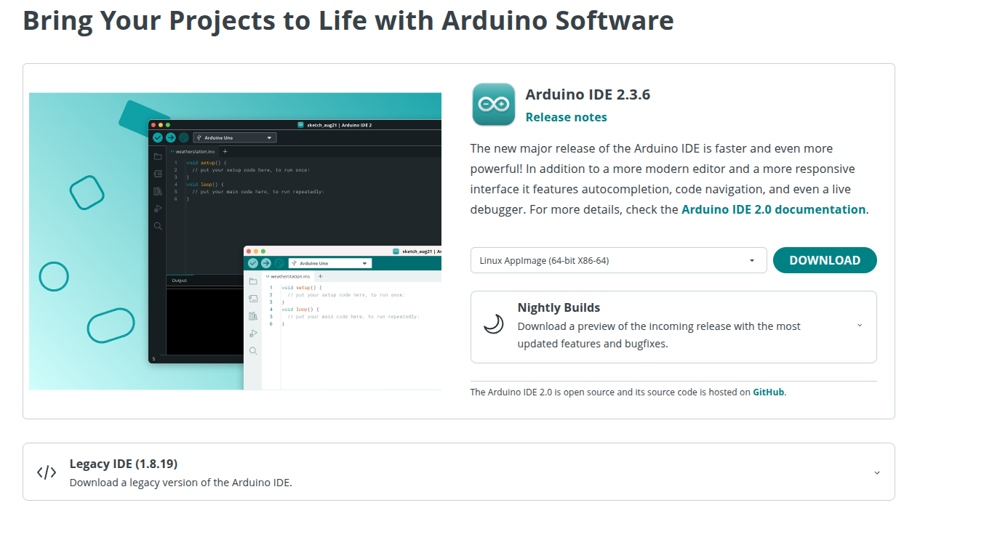992x540 pixels.
Task: Click the Legacy IDE (1.8.19) heading
Action: click(124, 464)
